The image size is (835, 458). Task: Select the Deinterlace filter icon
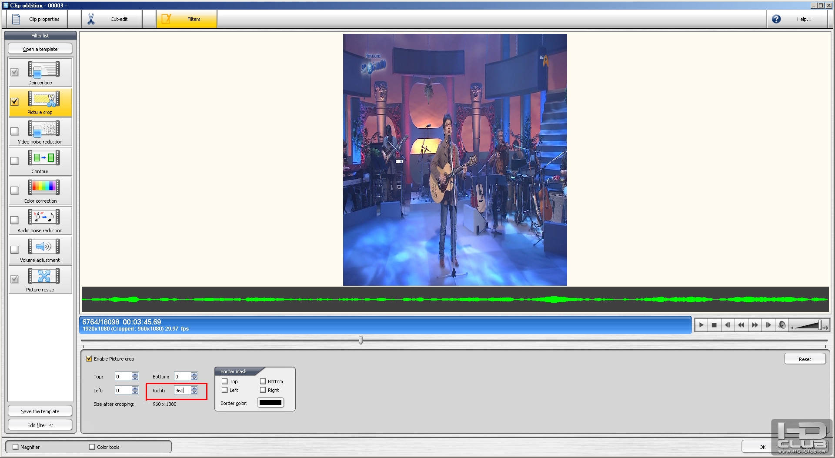(44, 69)
